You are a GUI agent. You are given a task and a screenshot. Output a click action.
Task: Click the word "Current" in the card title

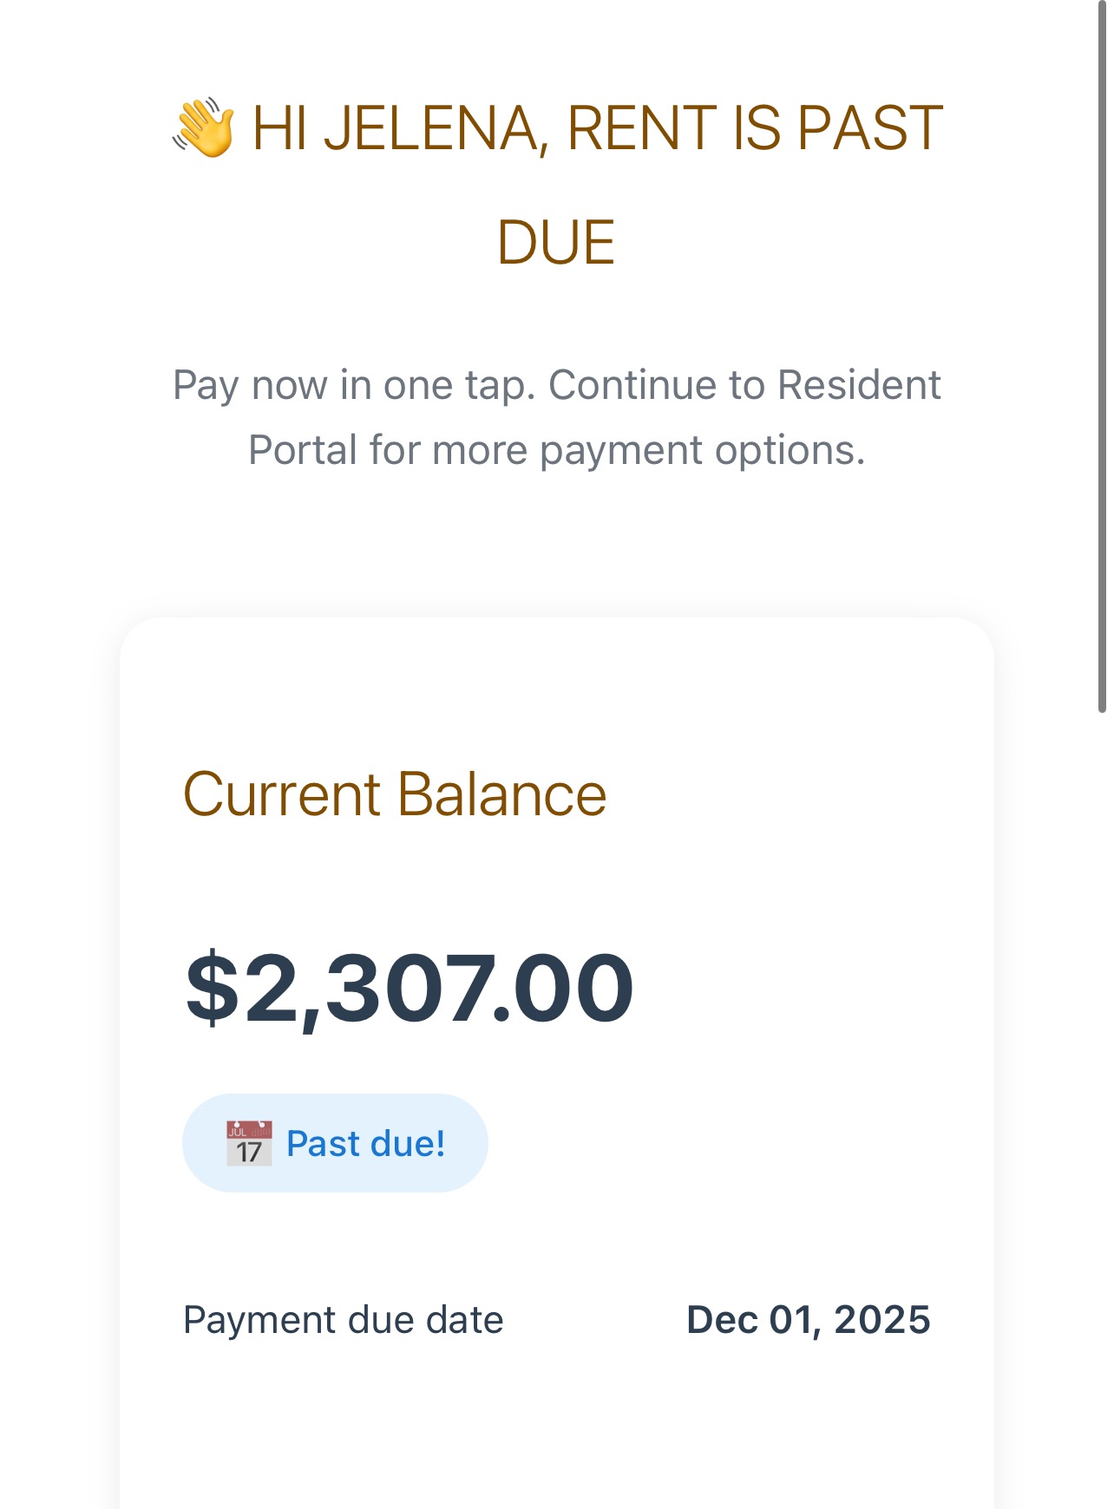pyautogui.click(x=282, y=794)
